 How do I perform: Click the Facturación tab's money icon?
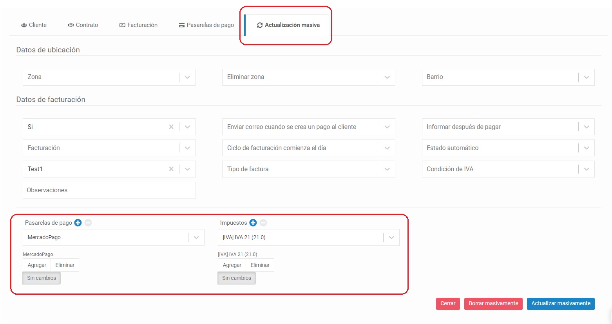122,25
